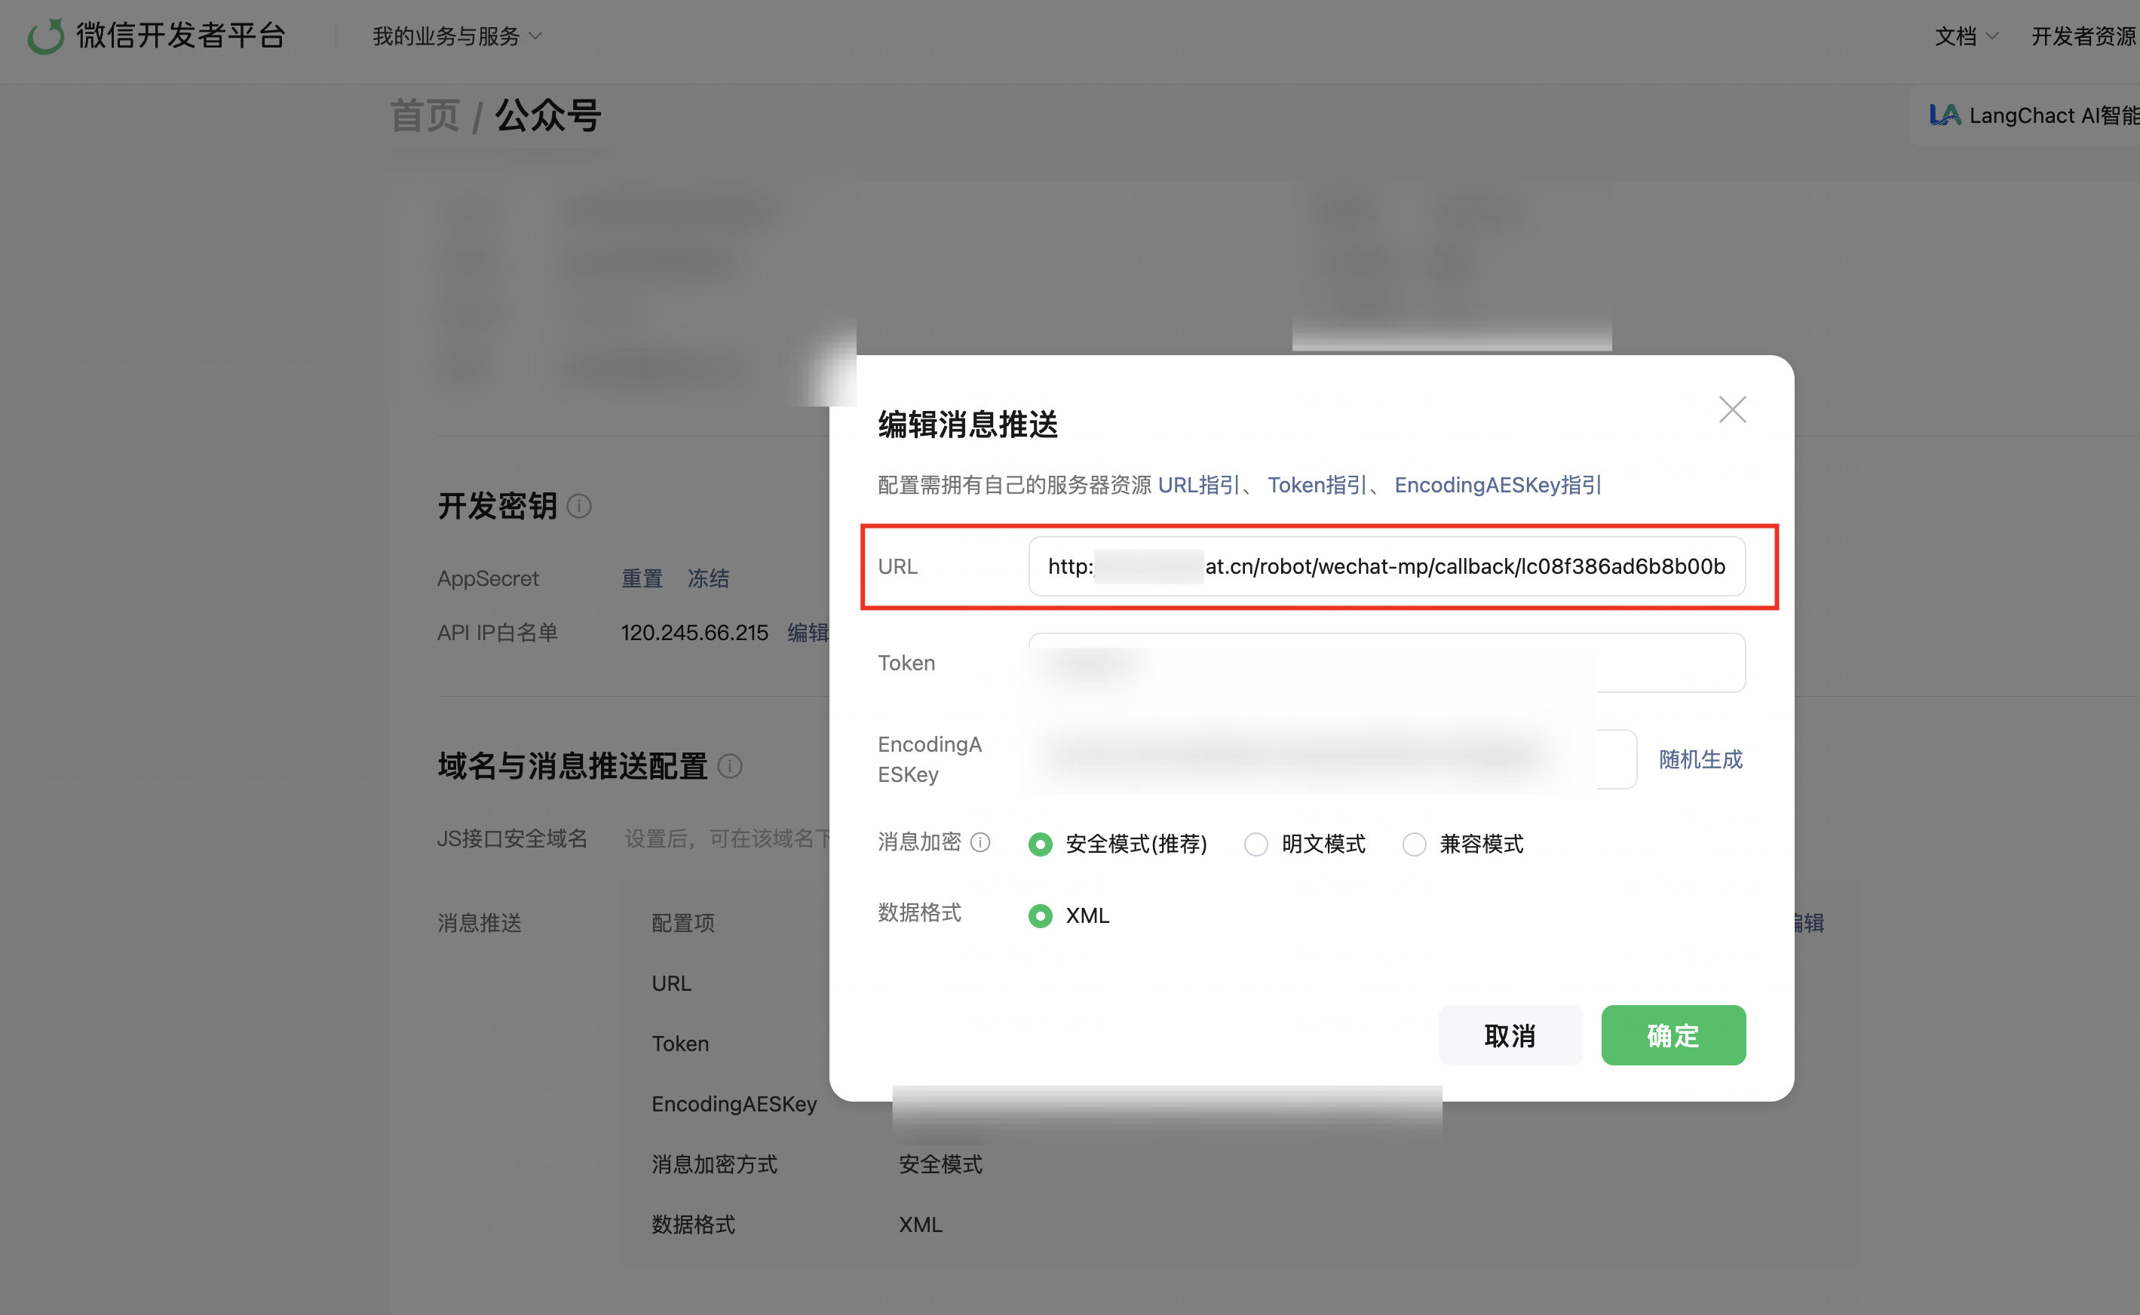Open the EncodingAESKey指引 link
Viewport: 2140px width, 1315px height.
coord(1498,484)
